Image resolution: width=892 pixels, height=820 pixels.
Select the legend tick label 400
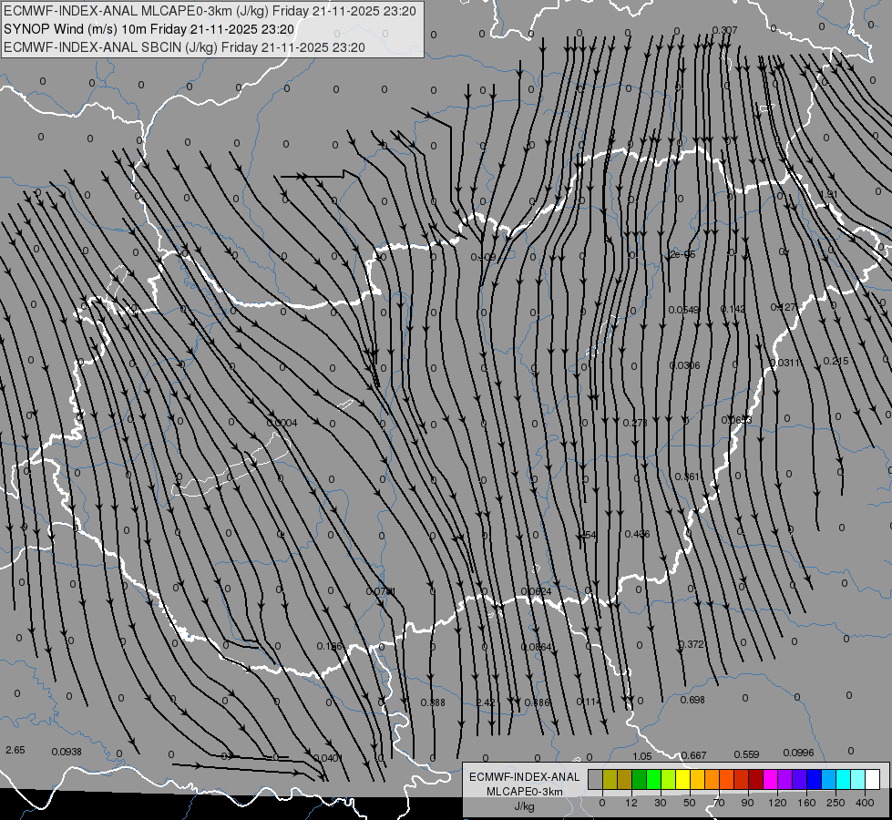pos(865,803)
